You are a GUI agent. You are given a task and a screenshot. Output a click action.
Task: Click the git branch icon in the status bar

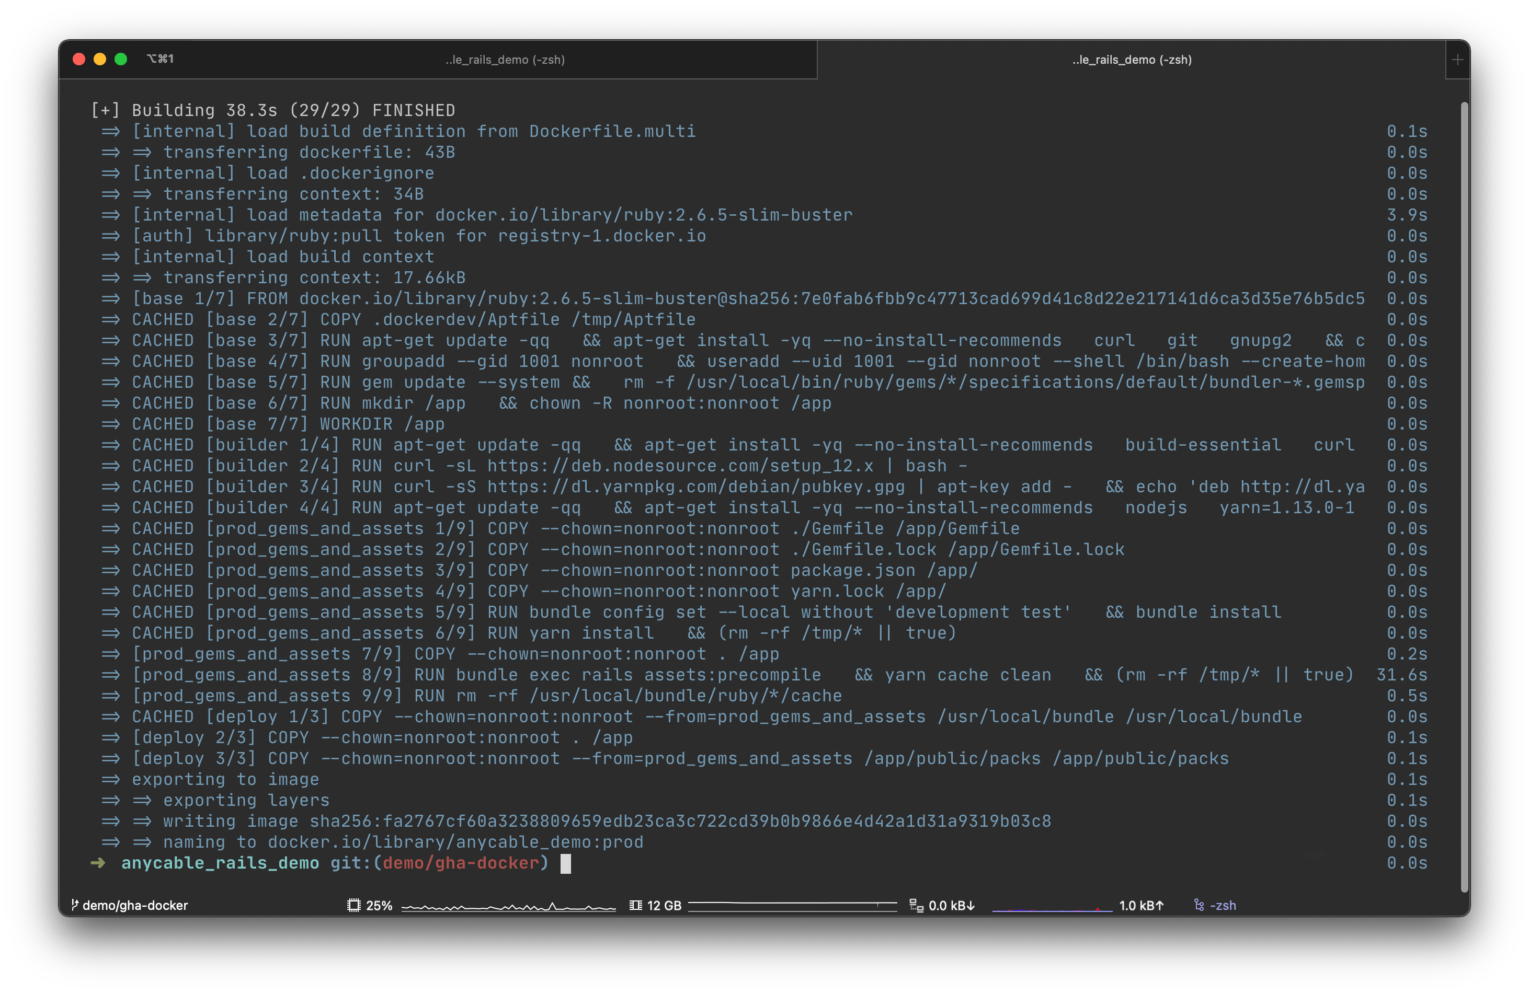pyautogui.click(x=75, y=905)
